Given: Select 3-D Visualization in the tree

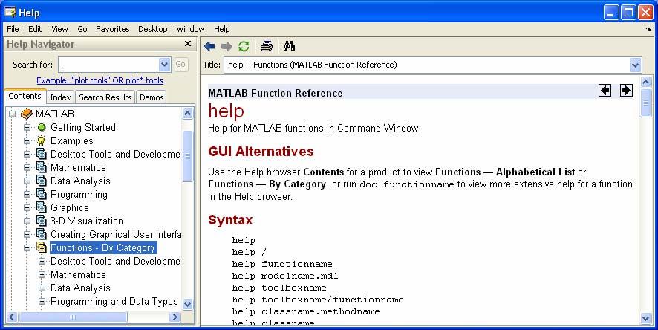Looking at the screenshot, I should tap(87, 221).
